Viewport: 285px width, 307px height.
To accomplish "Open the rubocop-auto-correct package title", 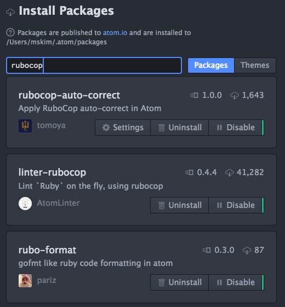I will point(69,95).
